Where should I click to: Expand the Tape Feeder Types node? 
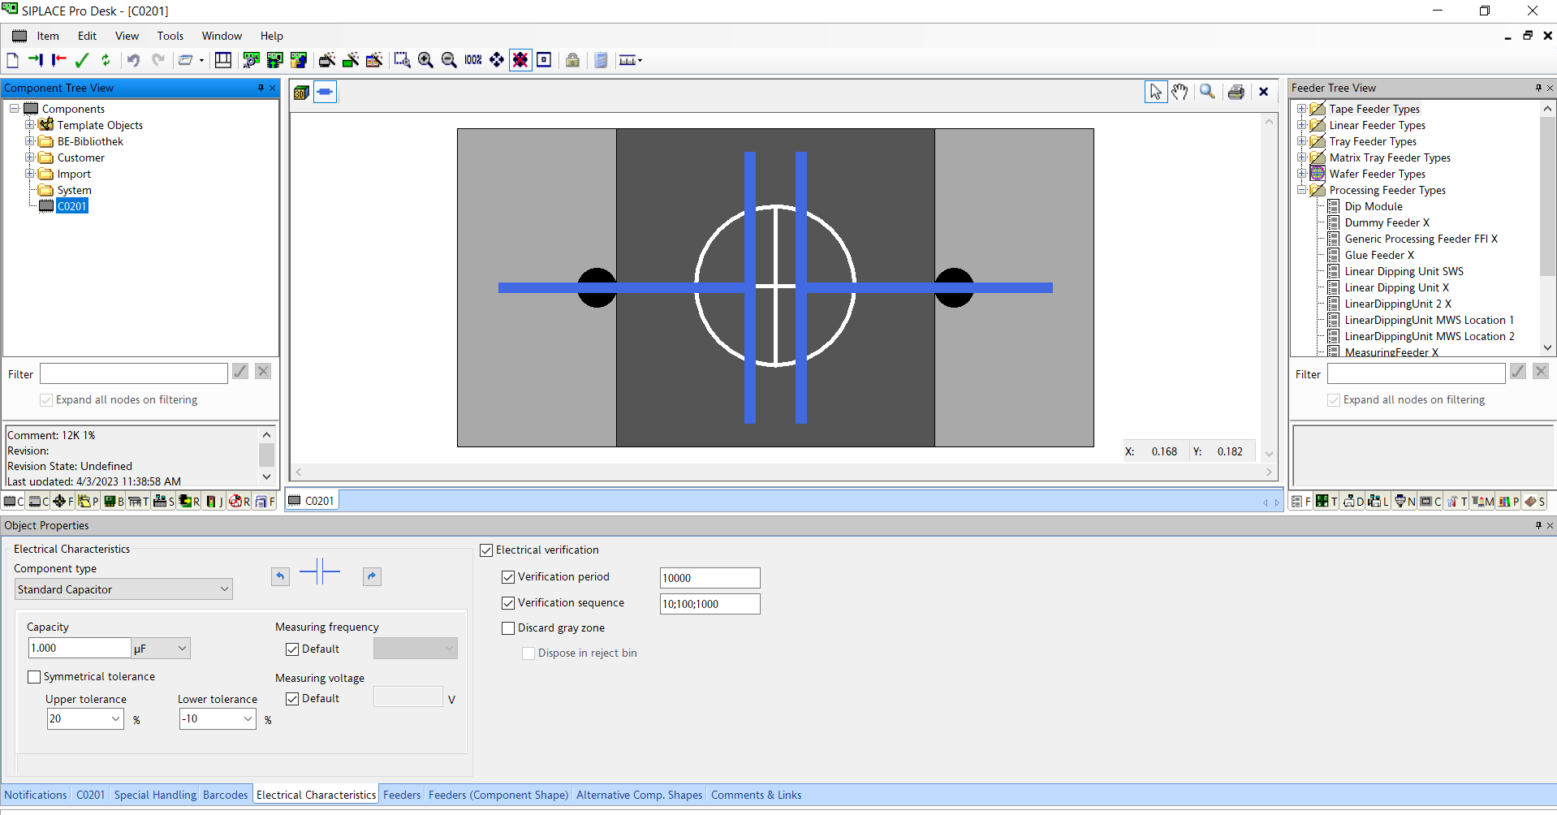tap(1301, 109)
